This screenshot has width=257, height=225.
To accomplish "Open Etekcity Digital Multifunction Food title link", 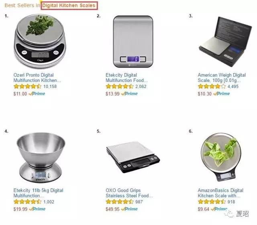I will [x=126, y=78].
